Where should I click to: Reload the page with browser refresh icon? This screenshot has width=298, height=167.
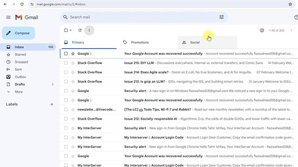pos(22,4)
